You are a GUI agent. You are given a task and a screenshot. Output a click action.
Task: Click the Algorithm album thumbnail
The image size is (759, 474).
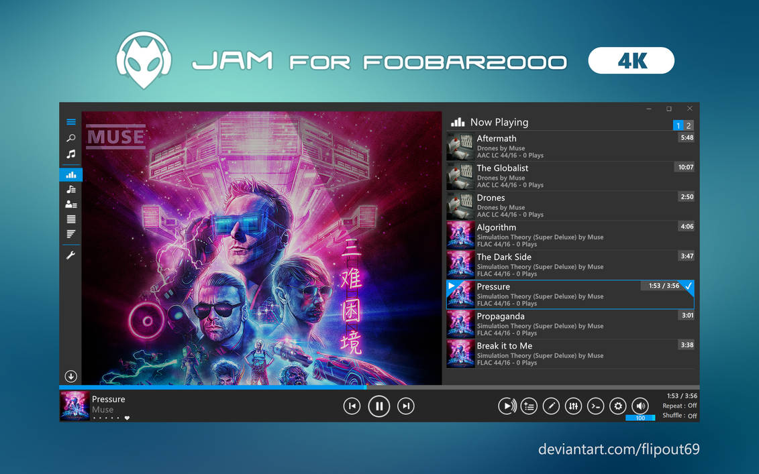click(460, 235)
